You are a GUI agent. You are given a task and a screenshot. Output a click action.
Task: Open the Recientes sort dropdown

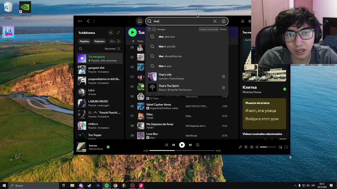[x=112, y=49]
